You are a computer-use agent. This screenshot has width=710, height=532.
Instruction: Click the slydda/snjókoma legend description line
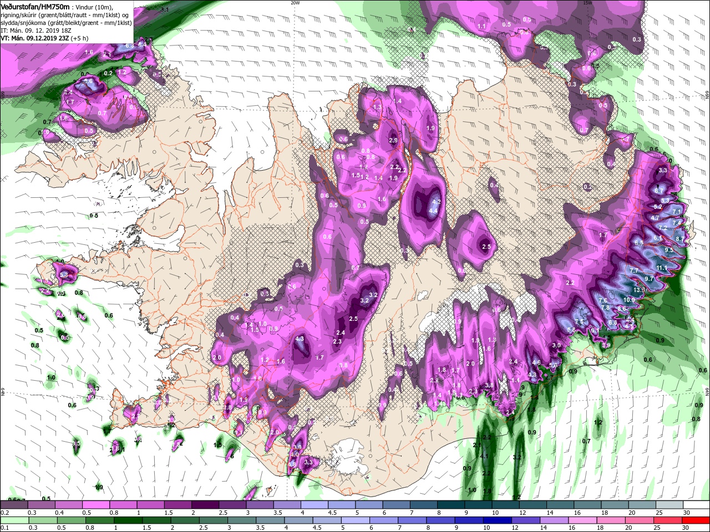(x=66, y=23)
